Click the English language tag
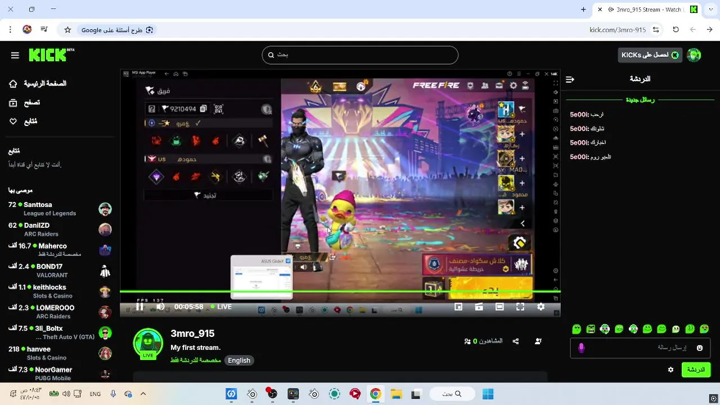The width and height of the screenshot is (720, 405). [239, 361]
